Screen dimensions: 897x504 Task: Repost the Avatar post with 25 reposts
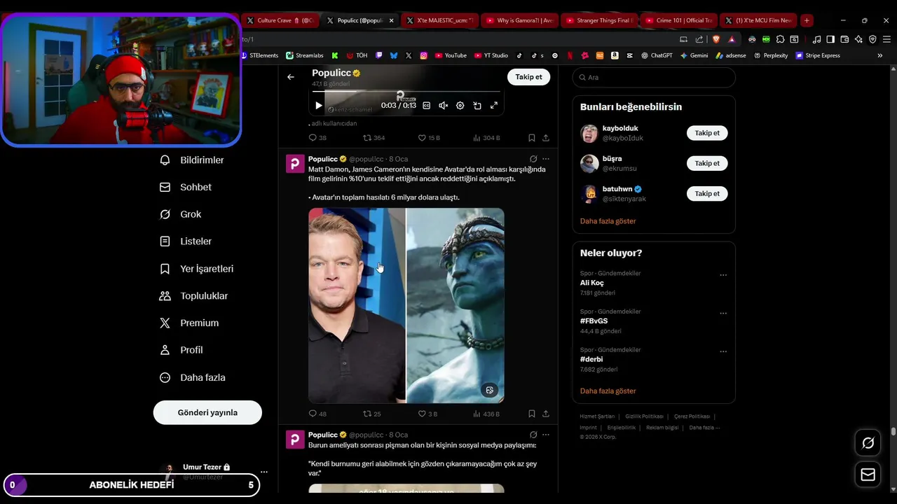[x=371, y=414]
